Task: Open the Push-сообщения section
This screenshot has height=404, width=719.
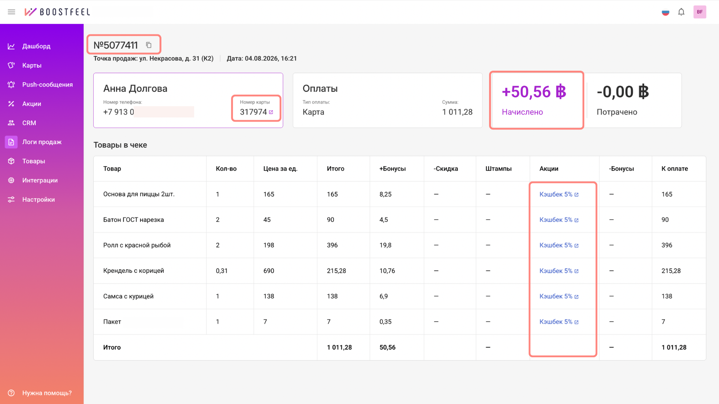Action: pyautogui.click(x=48, y=85)
